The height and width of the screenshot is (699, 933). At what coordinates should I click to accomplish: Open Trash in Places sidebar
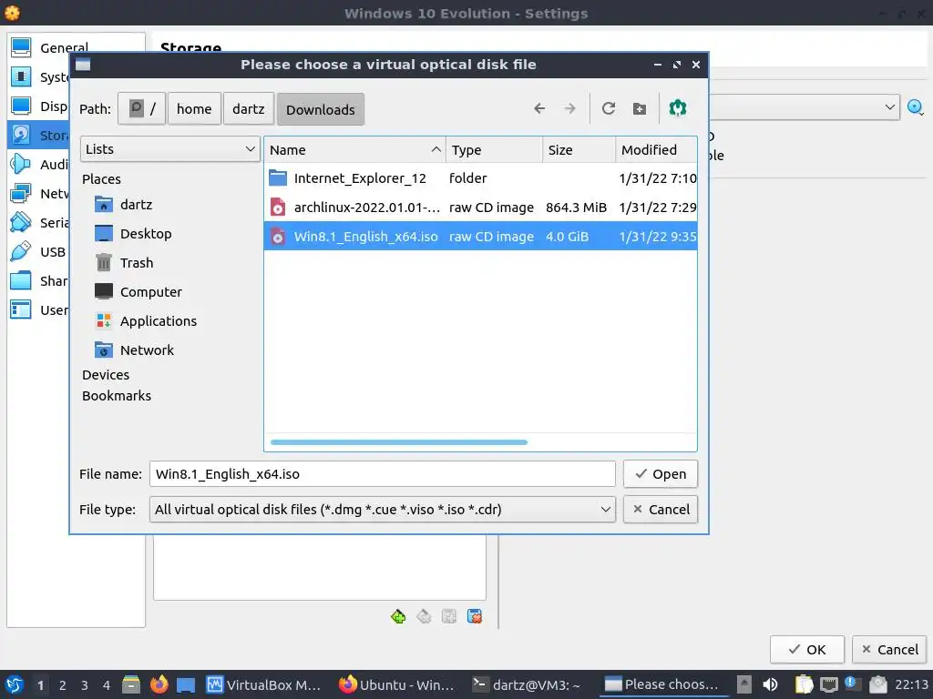click(124, 263)
